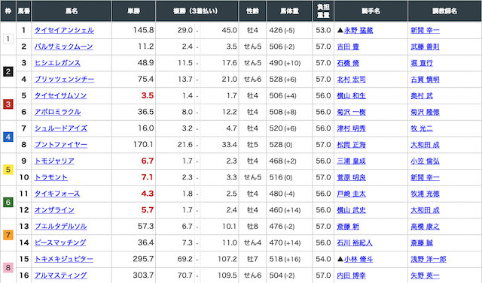The image size is (482, 283).
Task: Click jockey 戸崎 圭太 link
Action: click(352, 194)
